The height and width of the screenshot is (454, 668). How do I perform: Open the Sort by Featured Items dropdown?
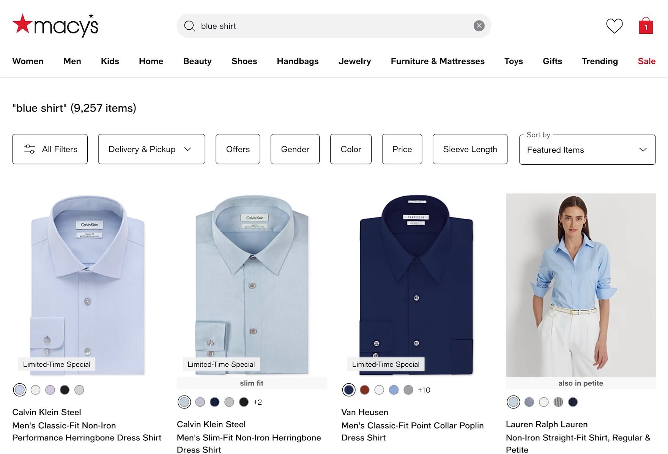coord(586,150)
